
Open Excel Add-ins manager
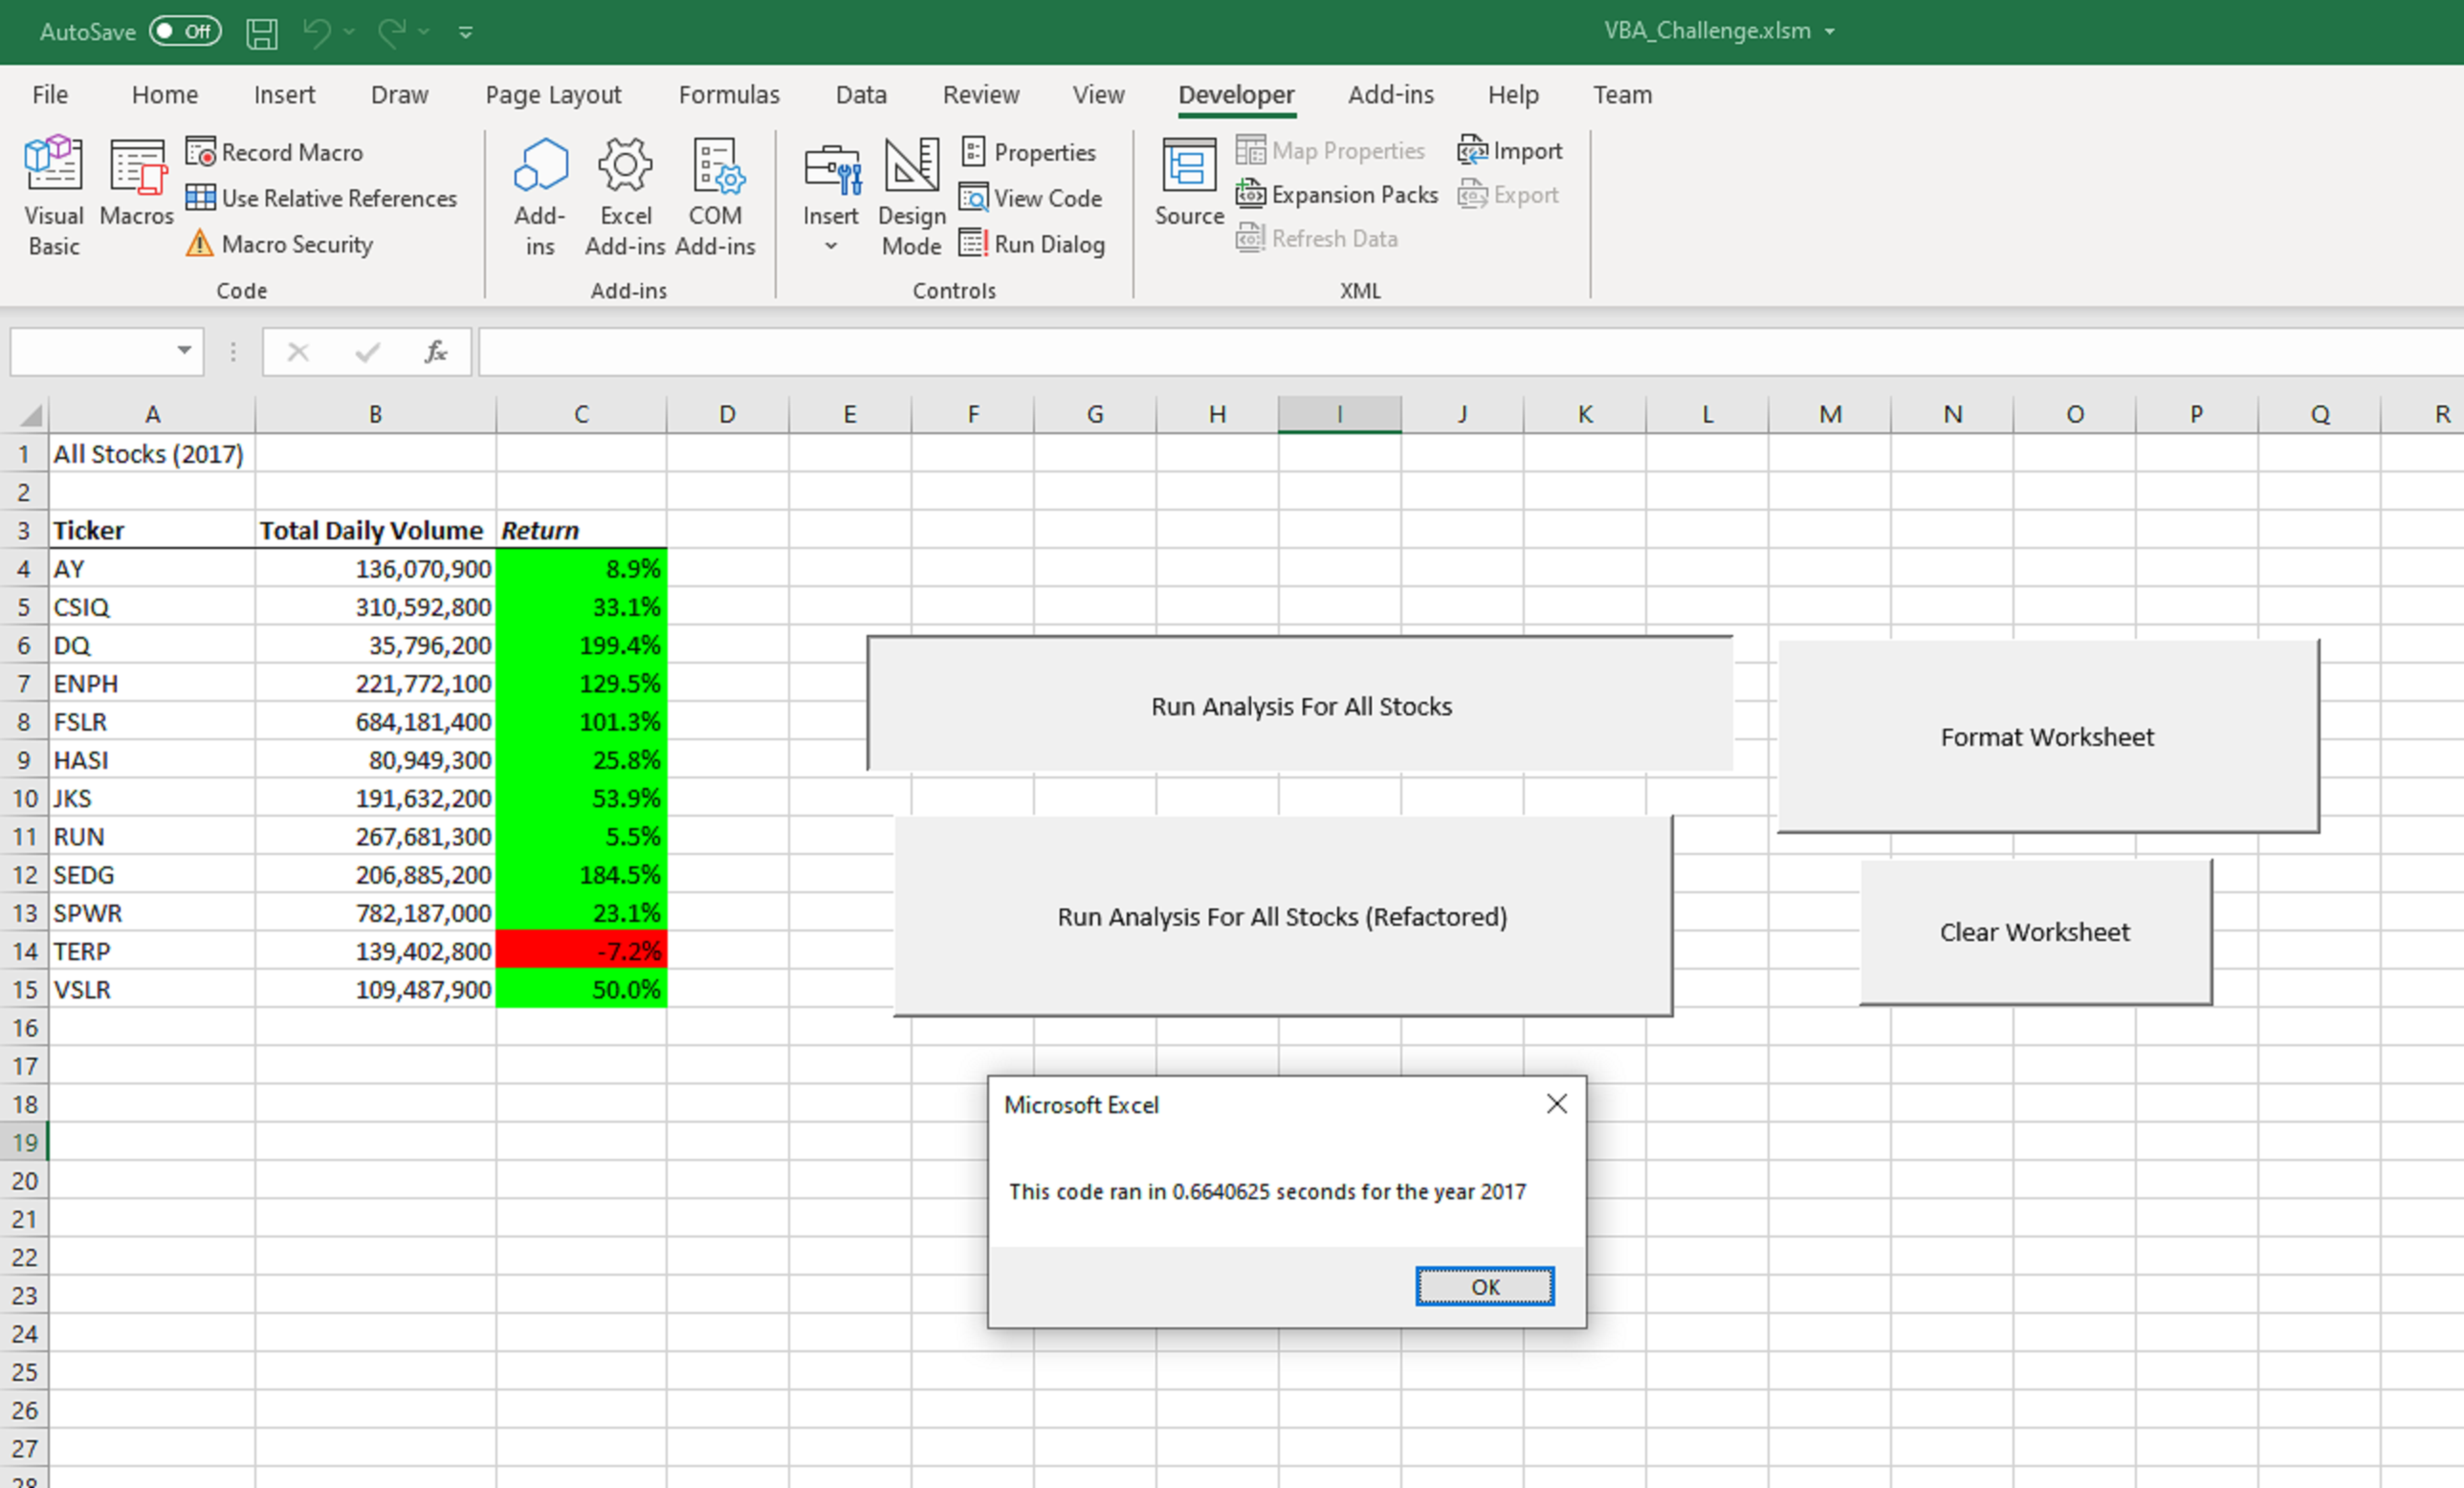pos(625,197)
